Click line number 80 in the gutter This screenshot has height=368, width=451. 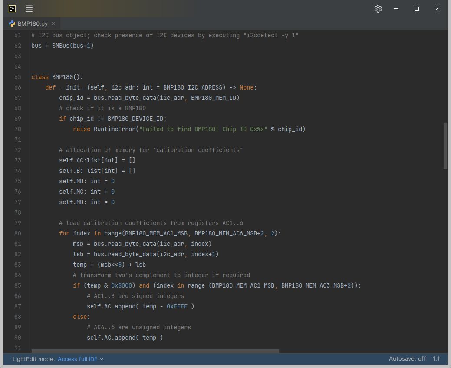(17, 233)
